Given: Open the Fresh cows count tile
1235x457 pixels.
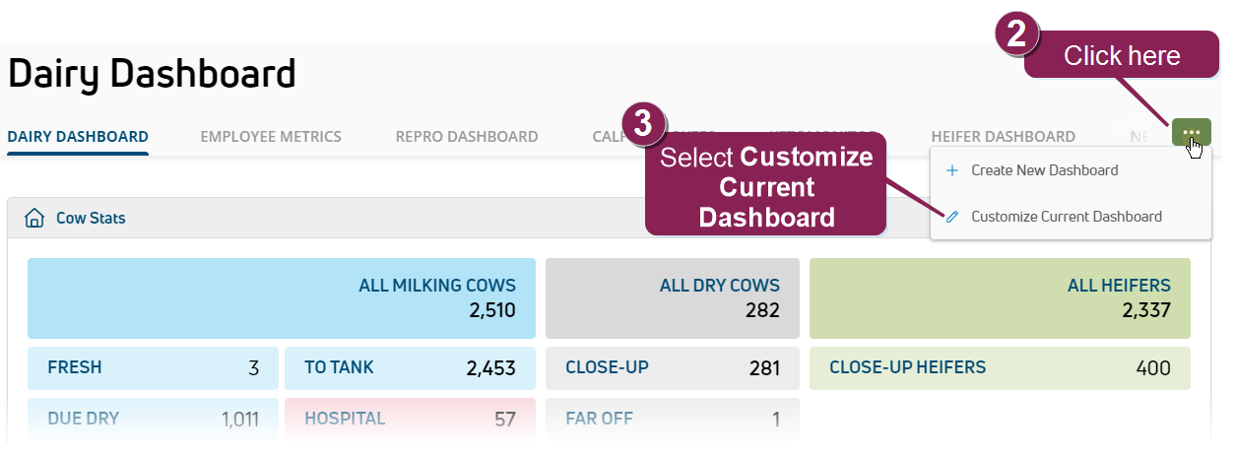Looking at the screenshot, I should pyautogui.click(x=153, y=368).
